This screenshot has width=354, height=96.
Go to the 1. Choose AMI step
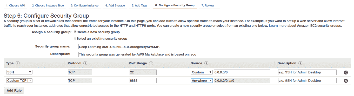[16, 5]
